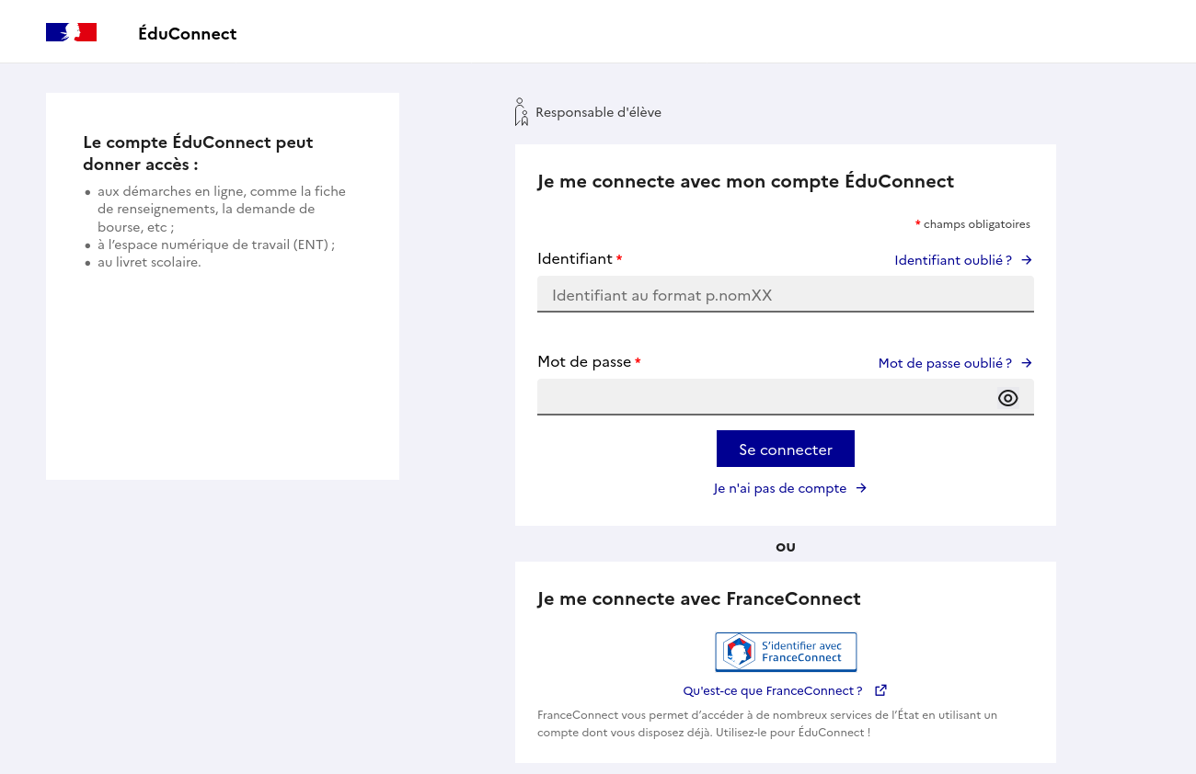Click the arrow beside Mot de passe oublié
The image size is (1196, 774).
tap(1027, 363)
